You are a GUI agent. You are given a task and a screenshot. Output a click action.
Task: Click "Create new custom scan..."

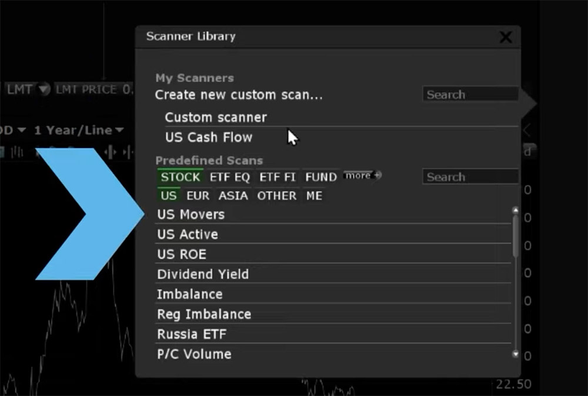[237, 95]
